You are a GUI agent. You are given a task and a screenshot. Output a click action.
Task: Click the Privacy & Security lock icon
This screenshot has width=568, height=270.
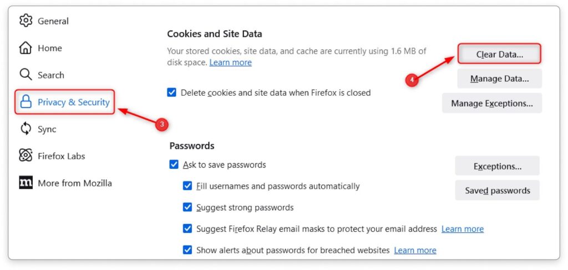click(x=26, y=102)
